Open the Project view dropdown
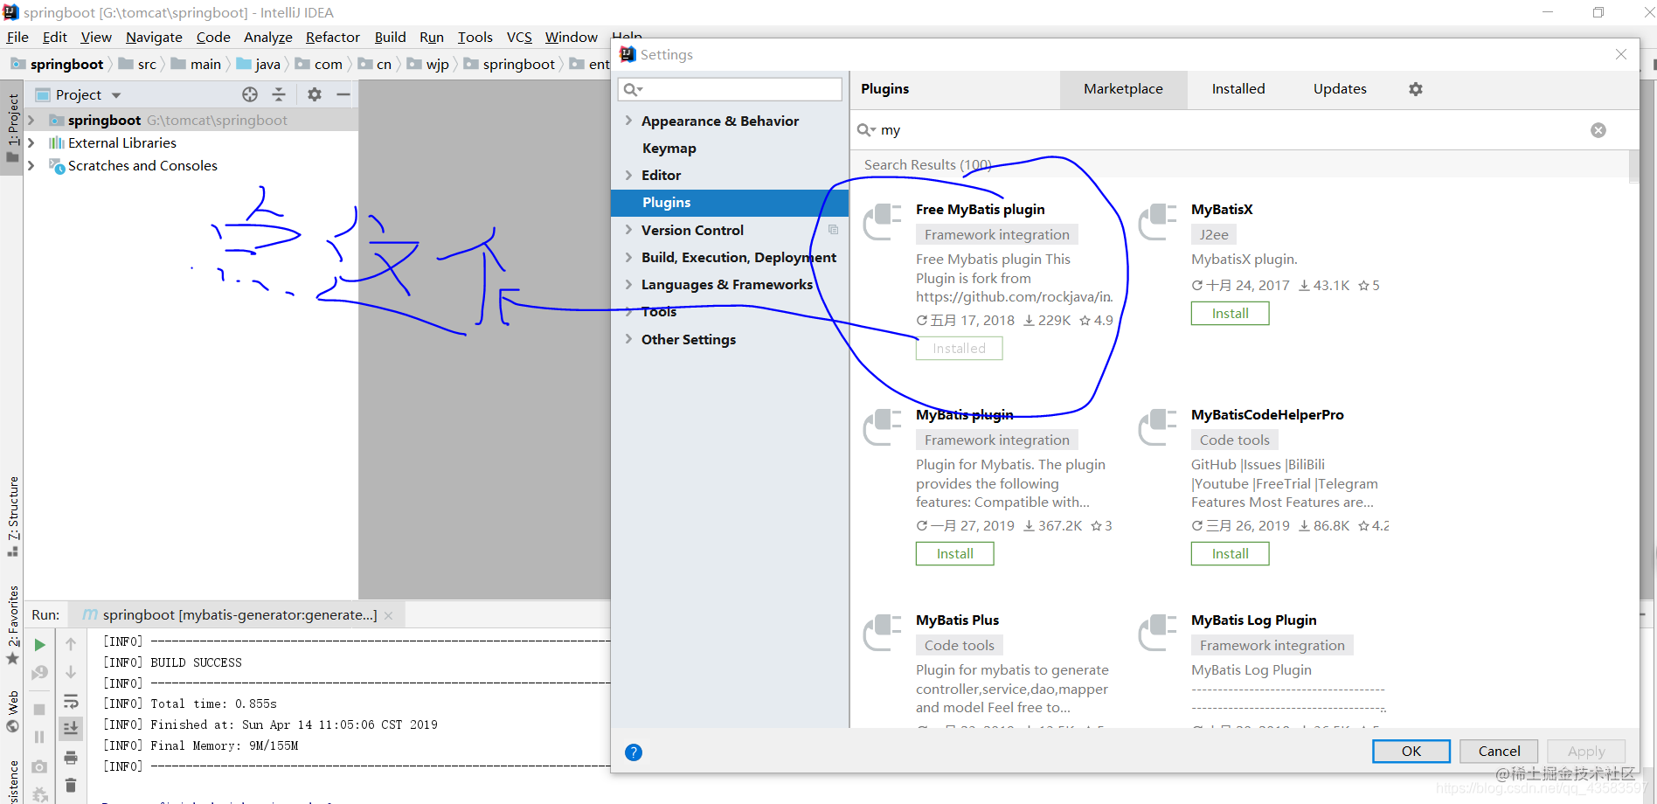 tap(116, 95)
